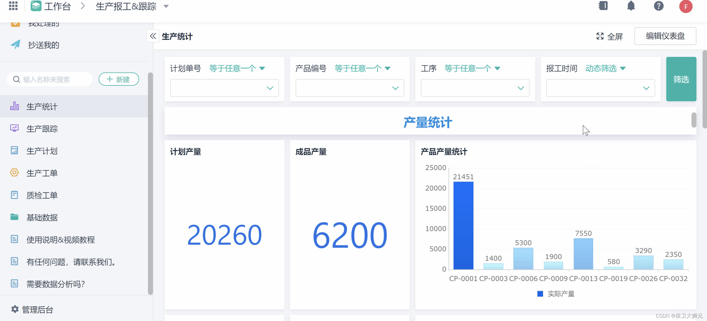Click the 工作台 logo icon

[x=36, y=6]
